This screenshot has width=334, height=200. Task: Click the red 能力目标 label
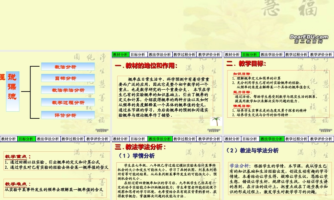pos(242,92)
